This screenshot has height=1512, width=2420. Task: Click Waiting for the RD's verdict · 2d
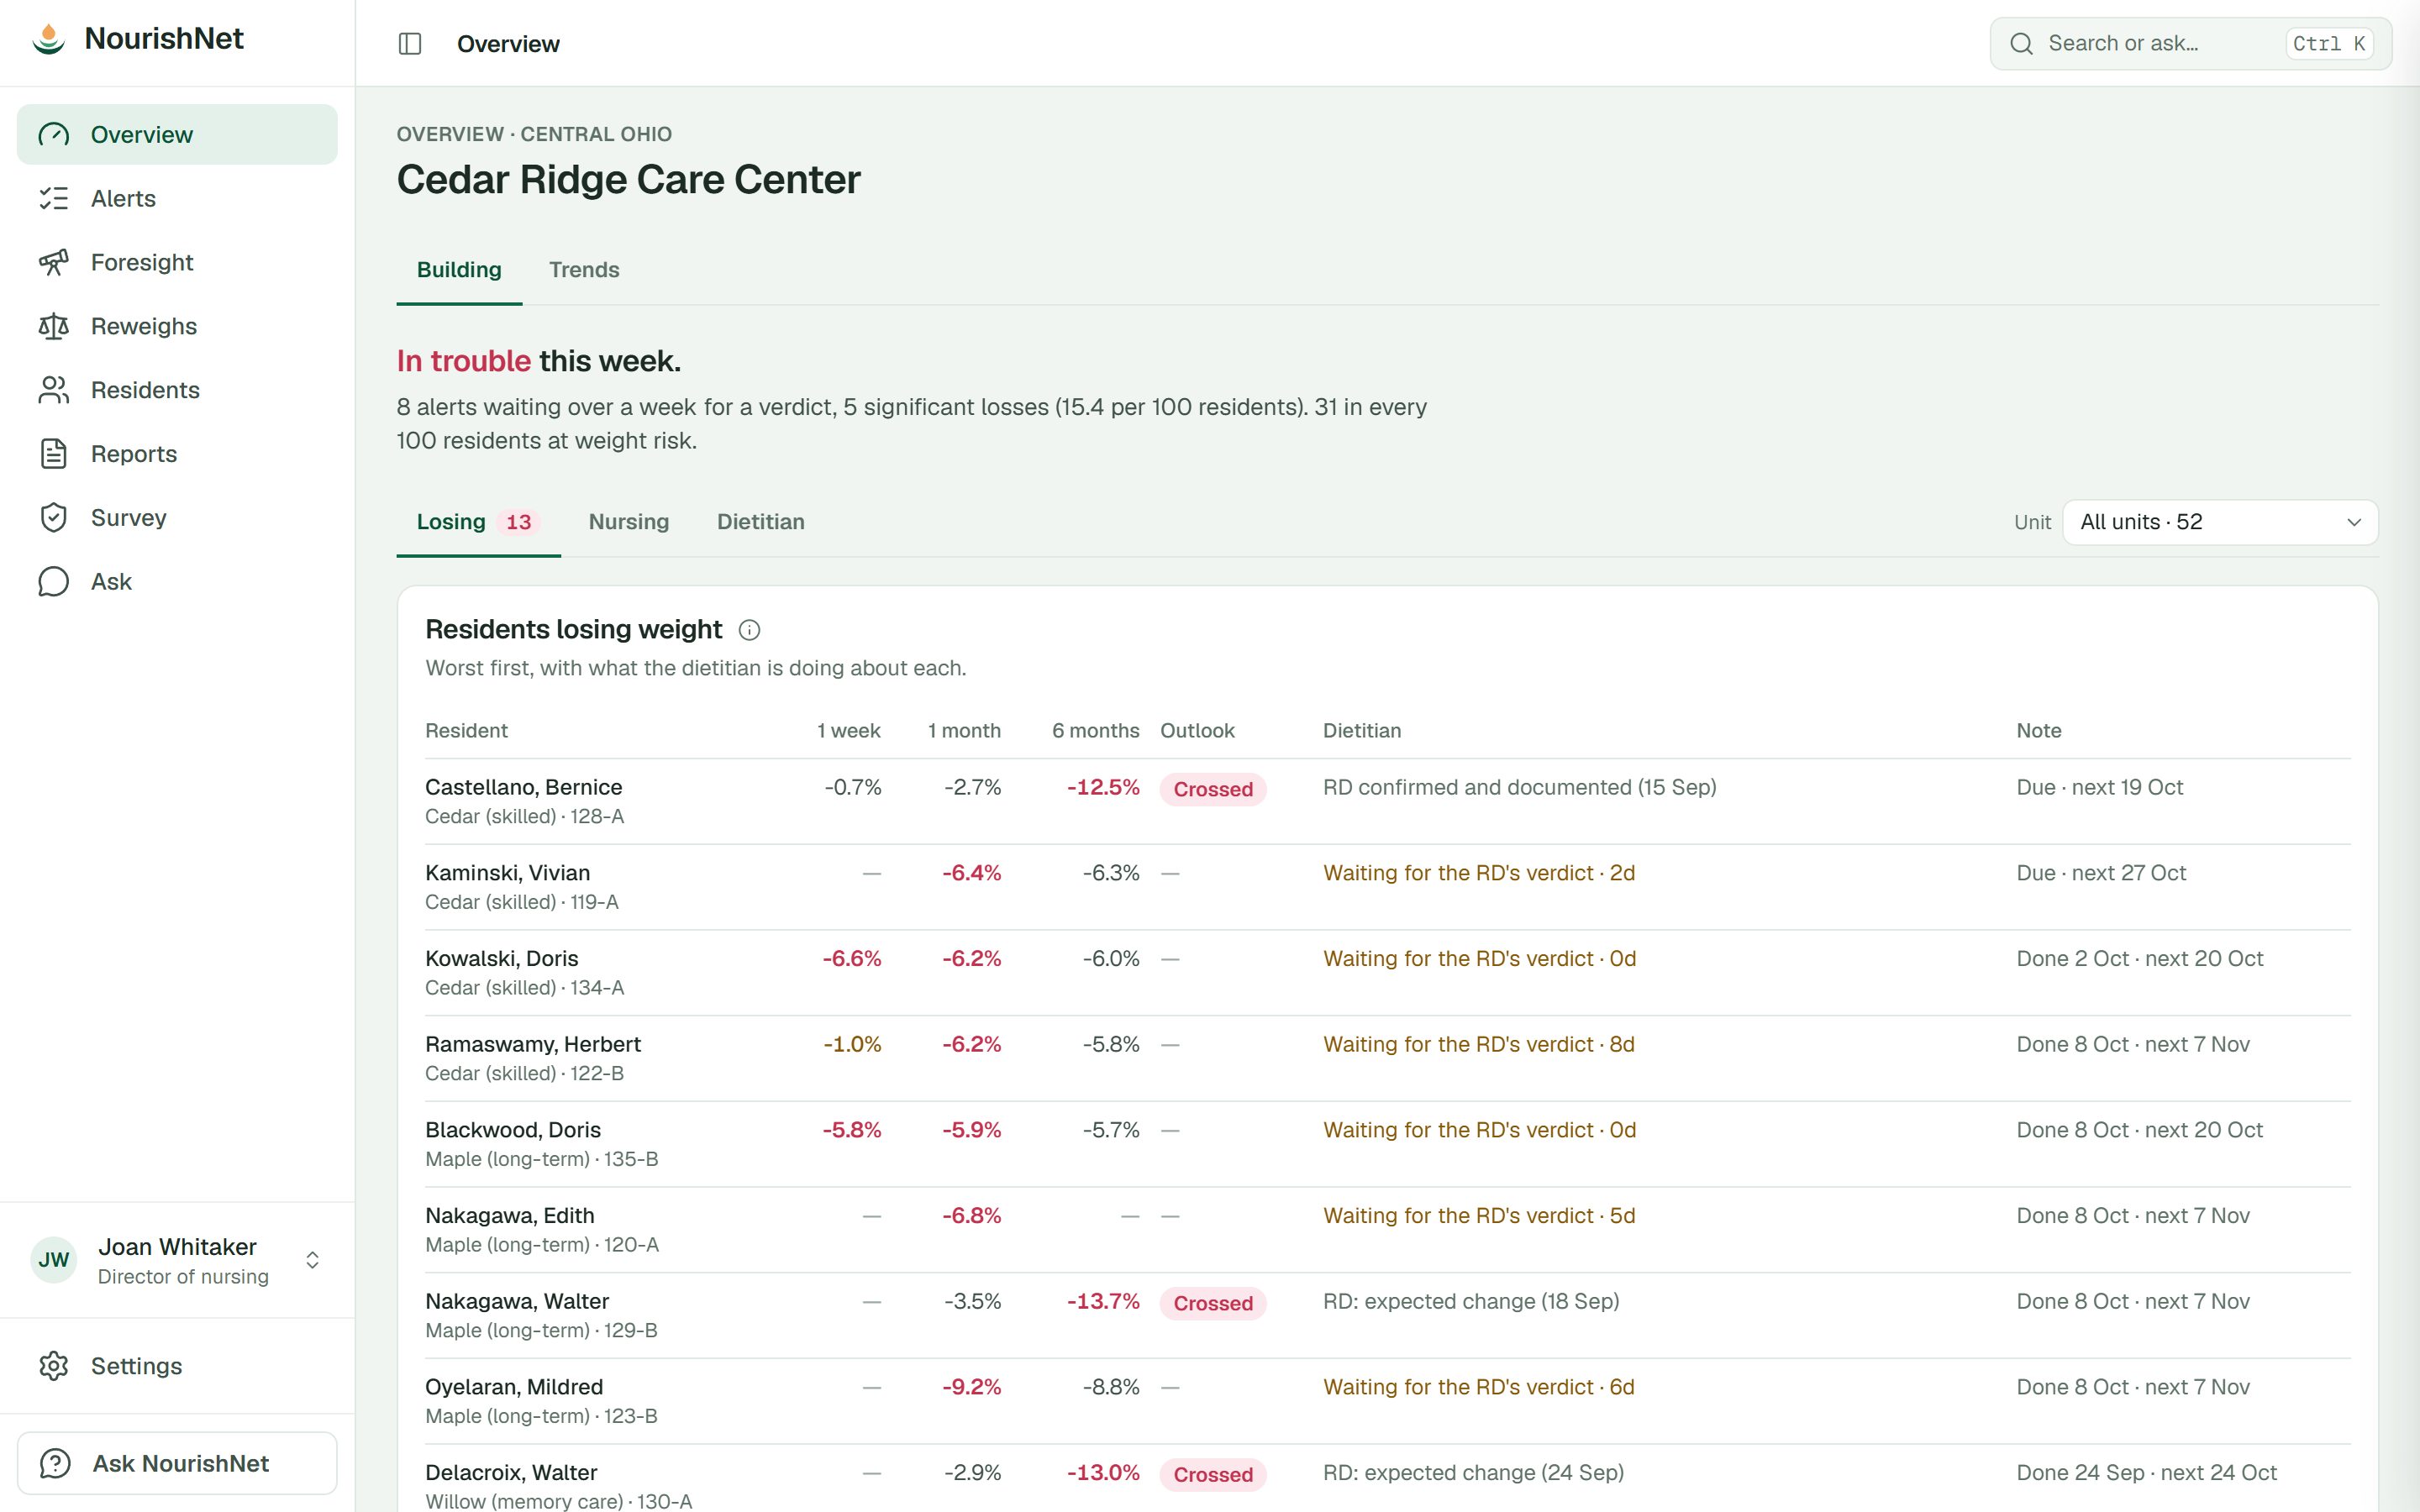(x=1479, y=873)
